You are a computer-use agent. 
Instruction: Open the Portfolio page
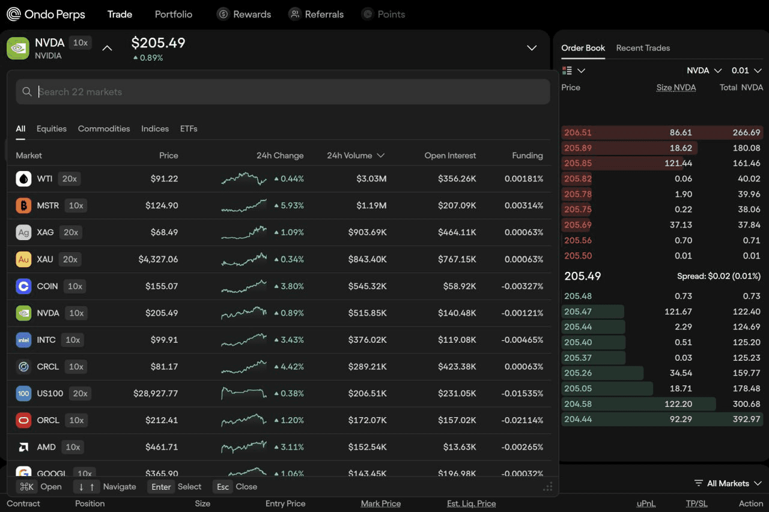pos(174,14)
